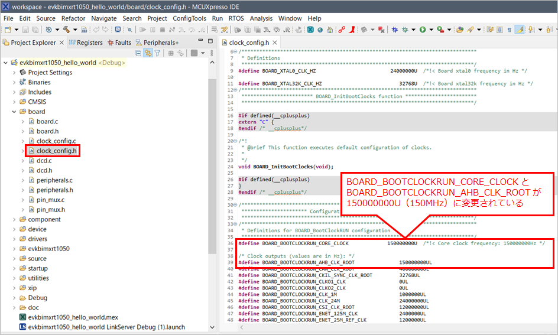The image size is (558, 335).
Task: Toggle the highlighter mark occurrences button
Action: pyautogui.click(x=520, y=30)
